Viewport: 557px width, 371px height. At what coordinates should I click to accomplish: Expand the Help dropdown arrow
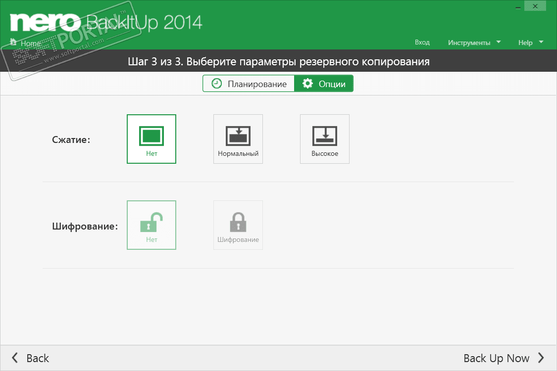[541, 42]
